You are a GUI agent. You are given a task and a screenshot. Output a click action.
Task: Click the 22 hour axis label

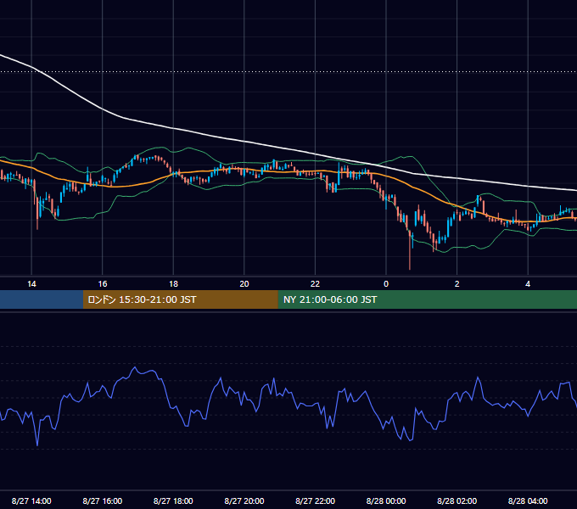pos(315,284)
